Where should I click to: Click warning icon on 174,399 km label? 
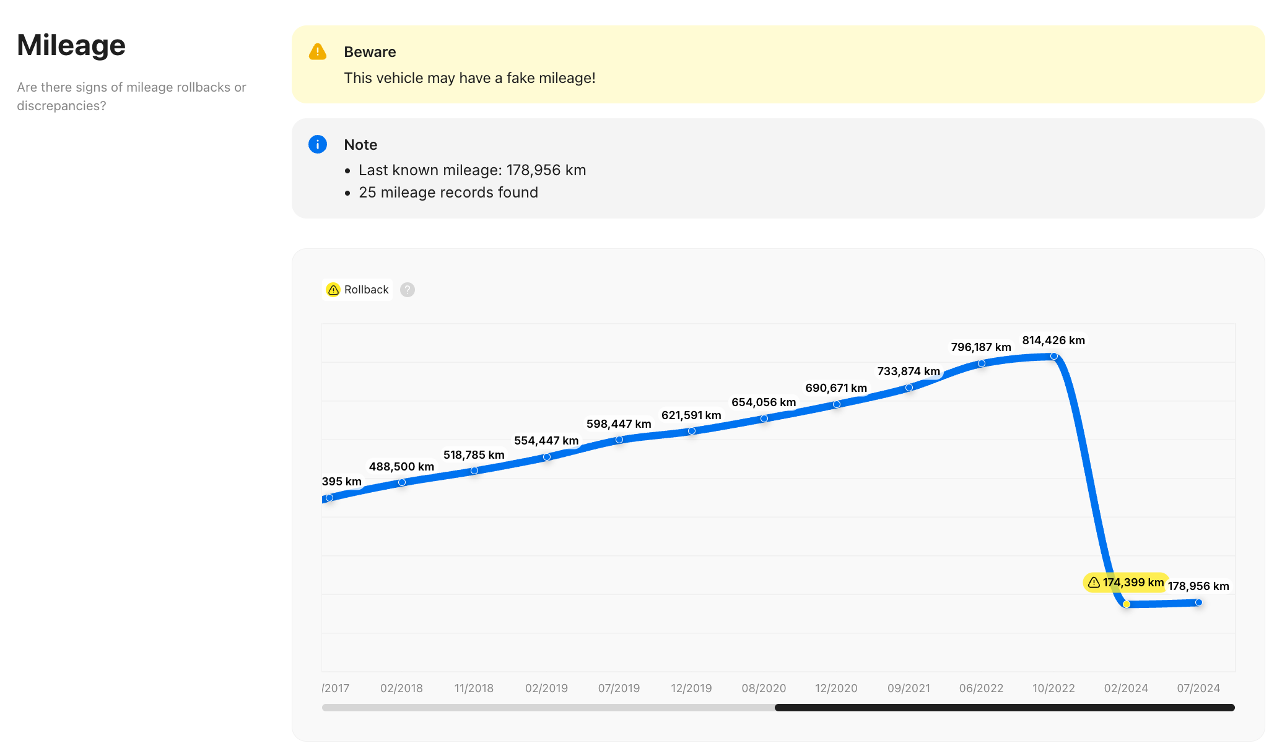pyautogui.click(x=1094, y=583)
